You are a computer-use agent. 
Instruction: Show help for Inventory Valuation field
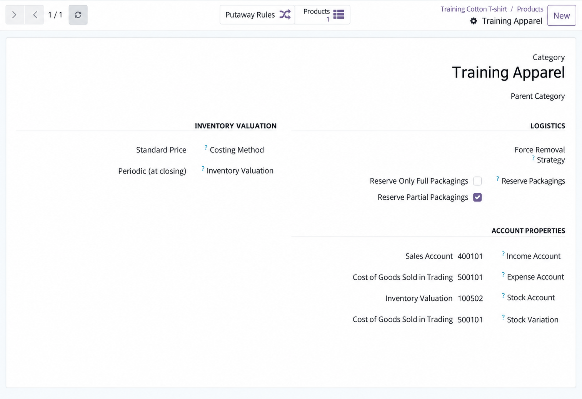click(x=203, y=169)
